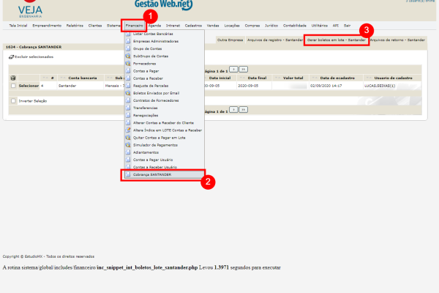Click the bottom last-page double-arrow button
Viewport: 439px width, 293px height.
click(x=243, y=109)
